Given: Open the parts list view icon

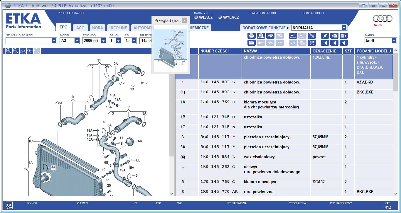Looking at the screenshot, I should coord(252,43).
